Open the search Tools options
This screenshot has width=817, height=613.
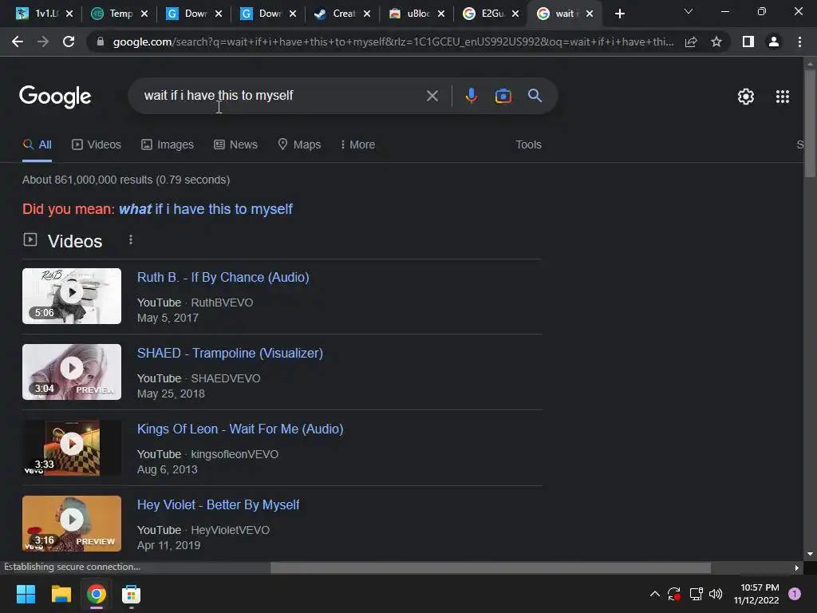click(528, 144)
